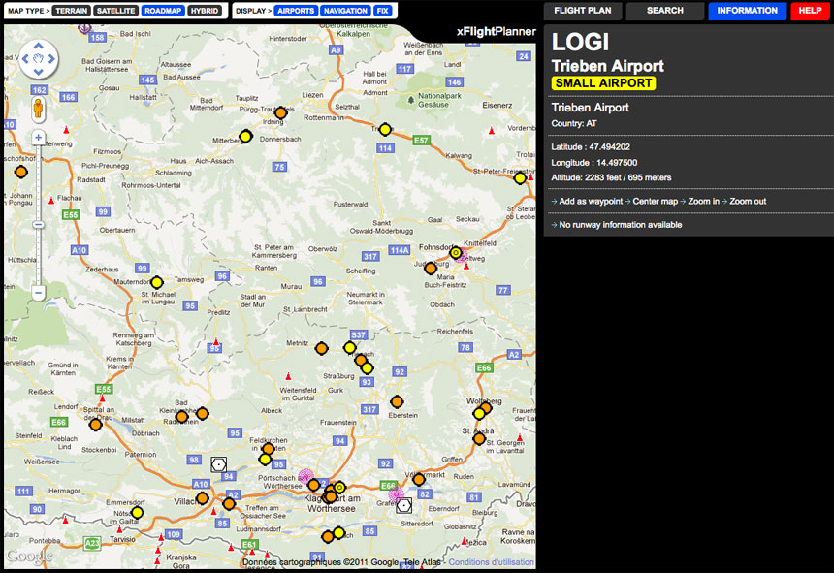Select orange airport marker near Feldkirchen
This screenshot has width=834, height=573.
tap(268, 449)
